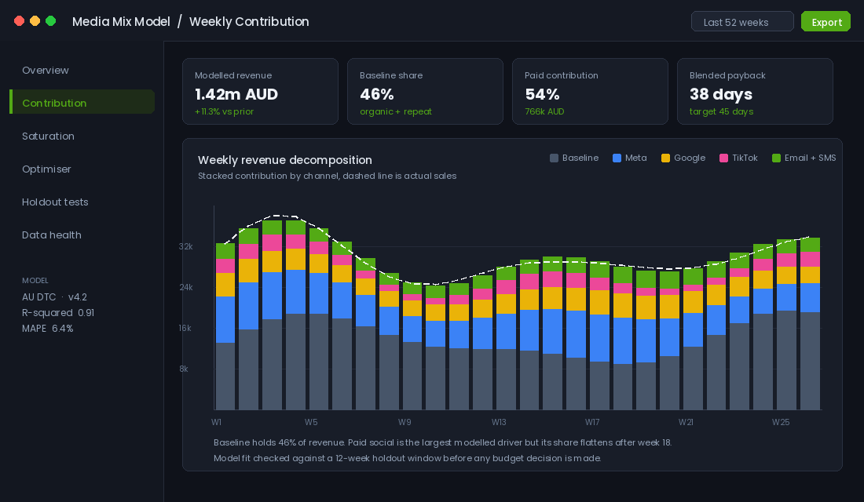
Task: Open the Modelled revenue card
Action: tap(260, 91)
